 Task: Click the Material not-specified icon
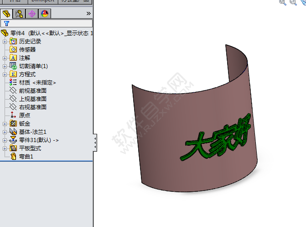click(13, 82)
